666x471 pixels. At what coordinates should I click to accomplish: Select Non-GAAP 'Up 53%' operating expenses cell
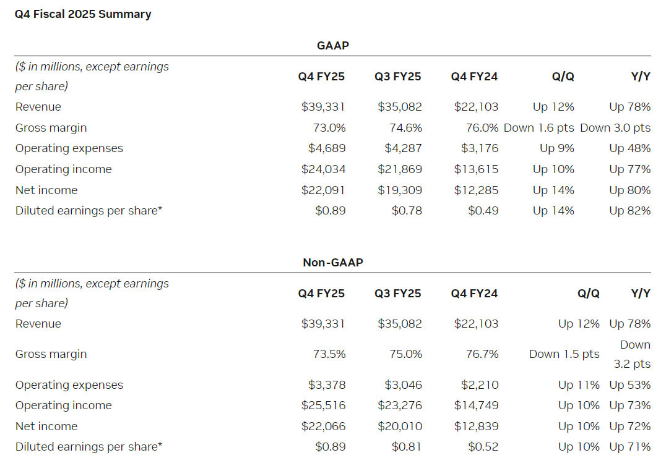coord(629,385)
